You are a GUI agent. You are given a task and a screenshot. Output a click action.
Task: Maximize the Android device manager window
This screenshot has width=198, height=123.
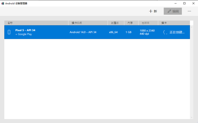184,3
